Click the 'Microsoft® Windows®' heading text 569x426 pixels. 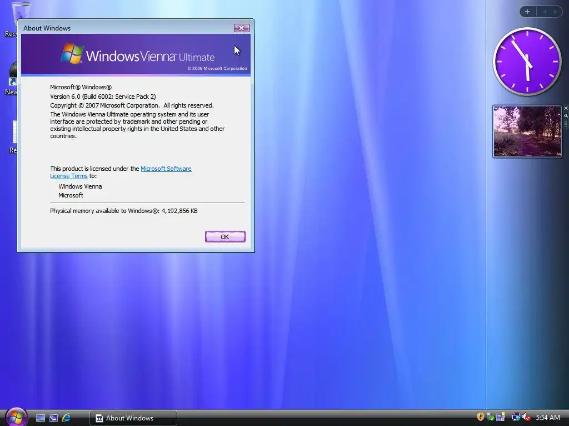pyautogui.click(x=81, y=87)
